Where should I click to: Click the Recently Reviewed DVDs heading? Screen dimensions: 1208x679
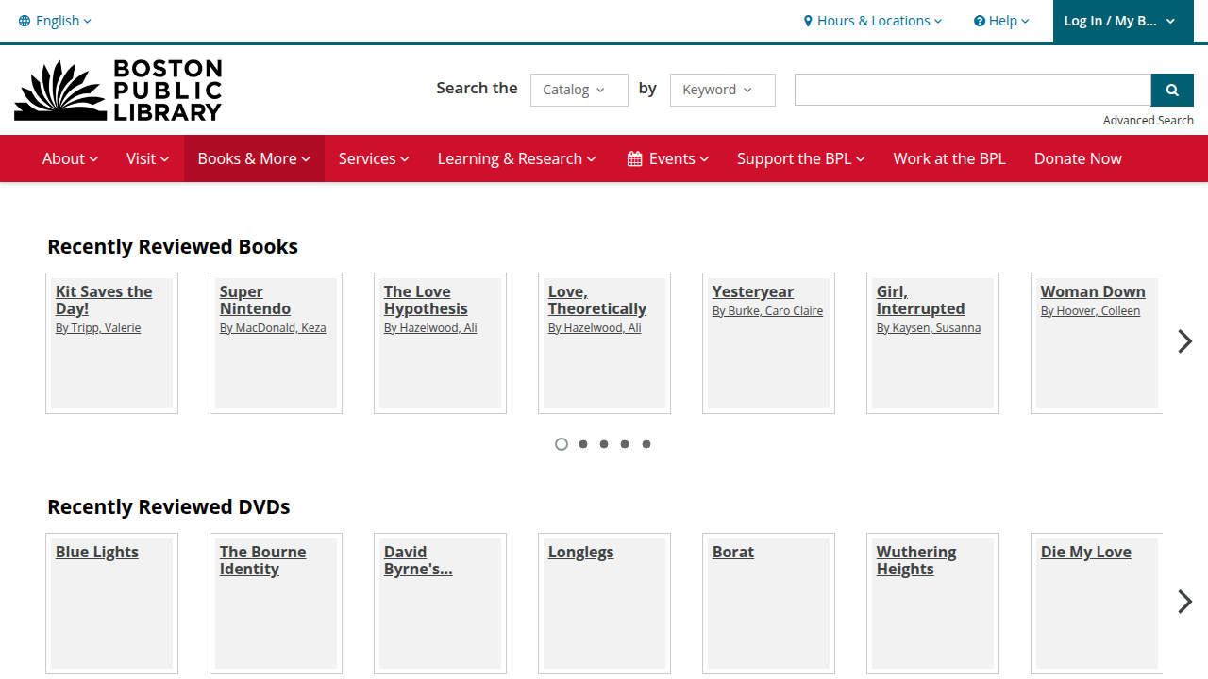[169, 507]
